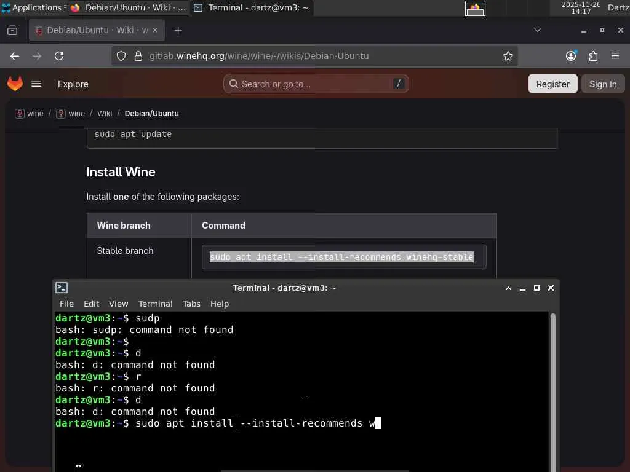630x472 pixels.
Task: Open the Terminal Tabs menu
Action: coord(191,304)
